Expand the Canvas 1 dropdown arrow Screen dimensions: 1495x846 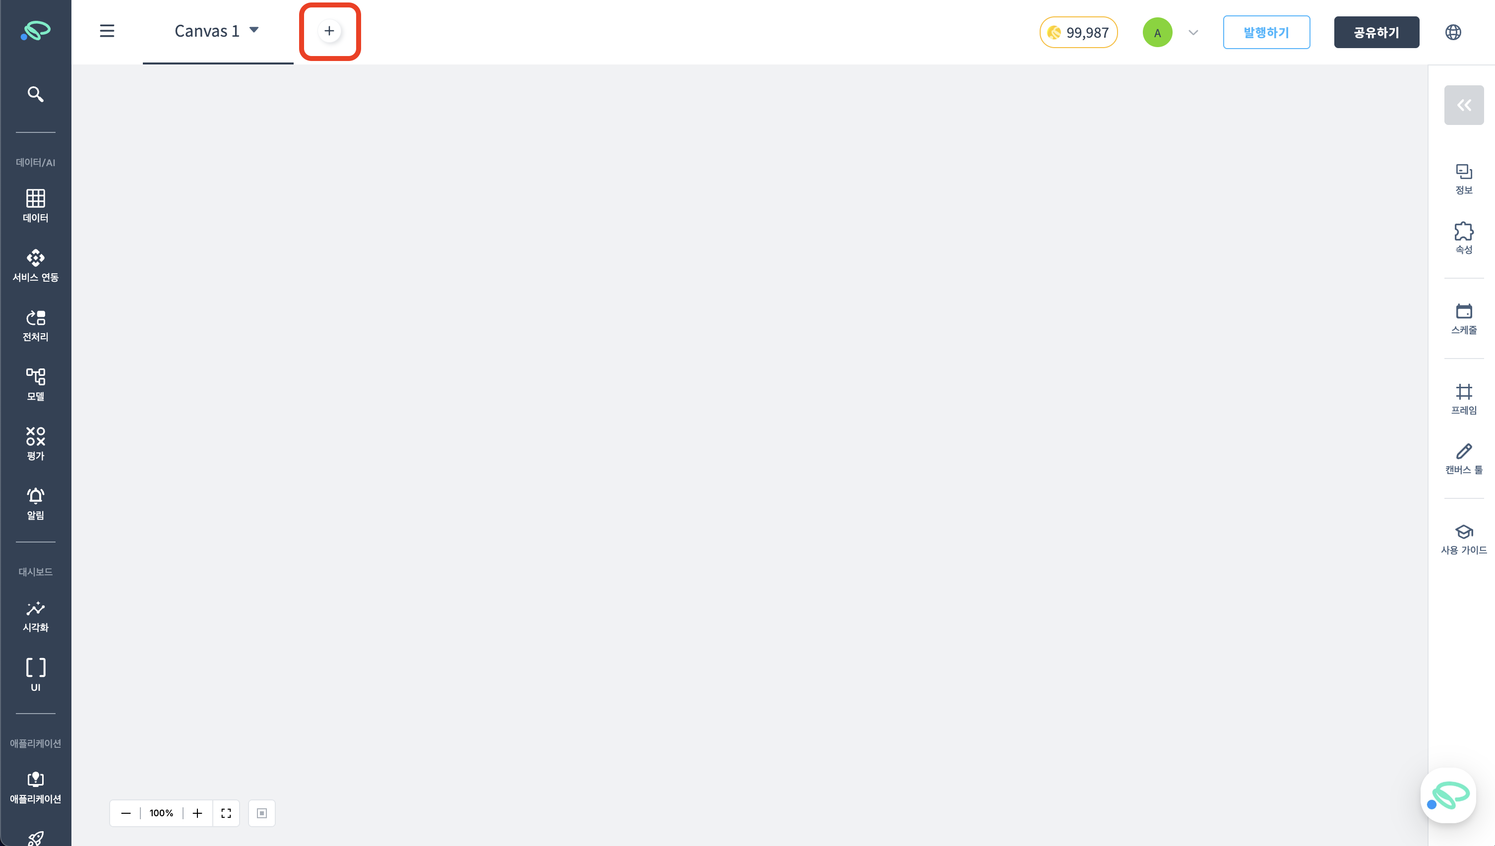(254, 30)
